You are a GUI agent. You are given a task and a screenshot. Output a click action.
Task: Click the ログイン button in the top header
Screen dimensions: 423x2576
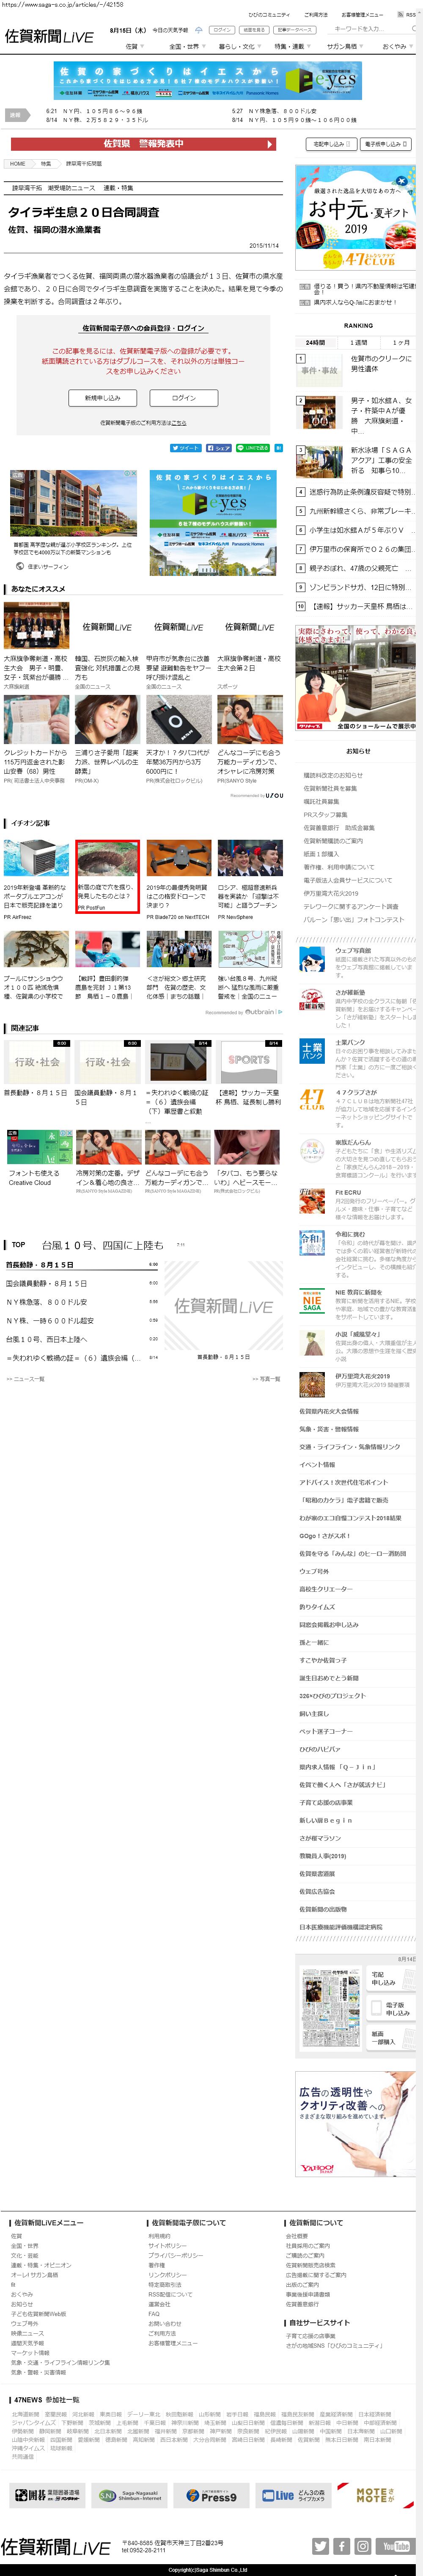[x=222, y=30]
